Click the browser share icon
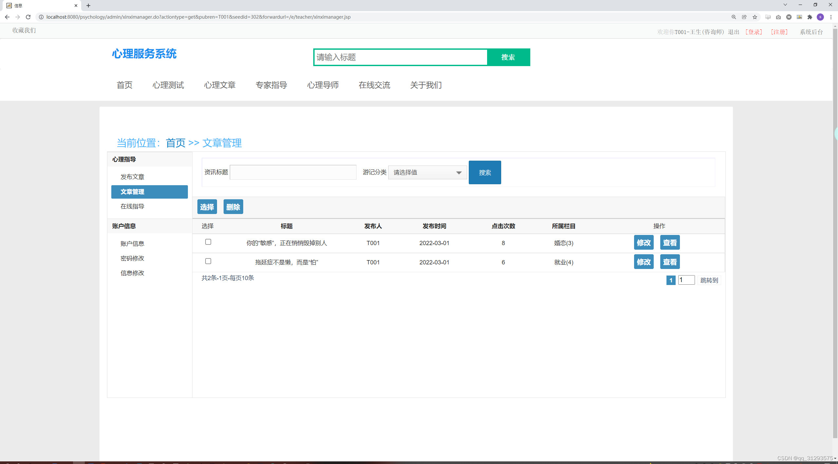838x464 pixels. click(x=744, y=17)
